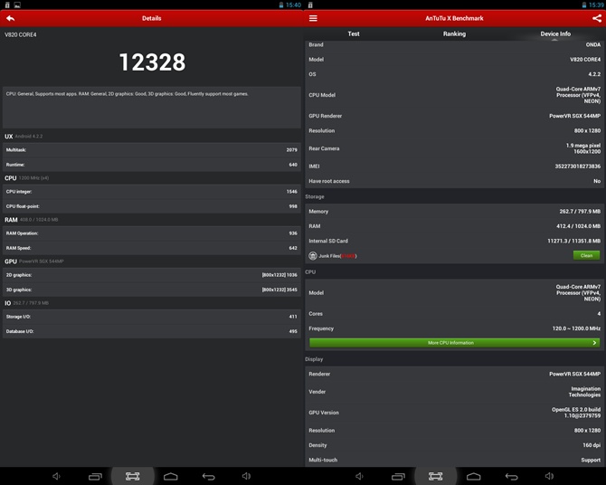Viewport: 606px width, 485px height.
Task: Select the RAM Operation row
Action: coord(152,233)
